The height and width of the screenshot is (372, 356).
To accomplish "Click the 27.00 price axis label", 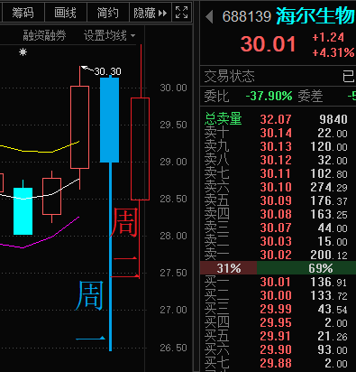I will tap(173, 310).
